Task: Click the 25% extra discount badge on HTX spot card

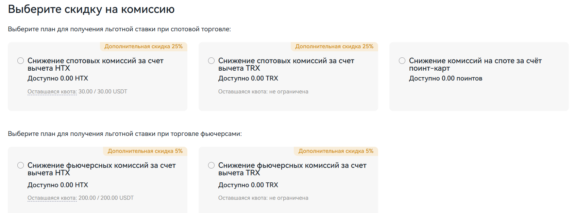Action: coord(143,47)
